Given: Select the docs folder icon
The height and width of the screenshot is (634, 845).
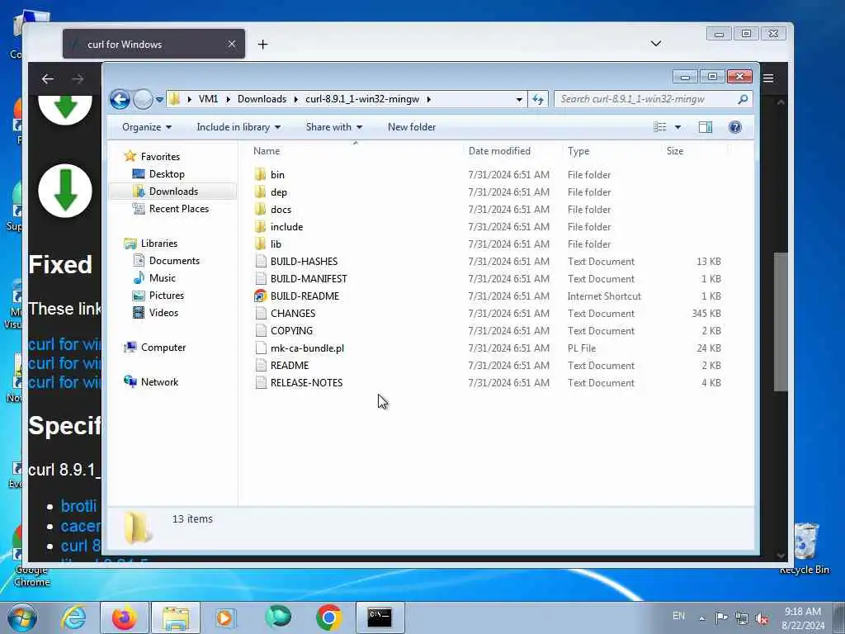Looking at the screenshot, I should pos(260,209).
